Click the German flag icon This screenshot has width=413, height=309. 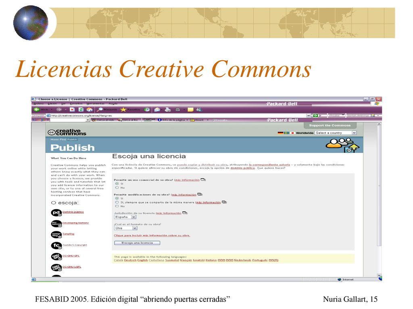coord(280,133)
